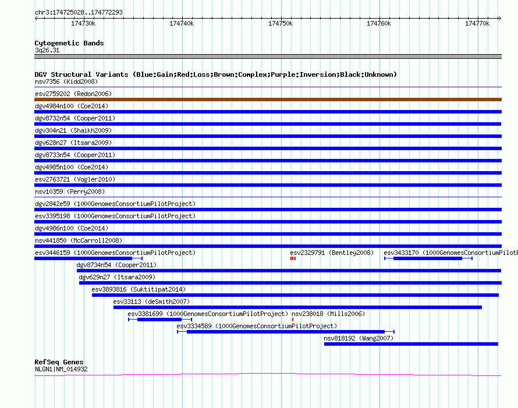This screenshot has height=408, width=518.
Task: Click the esv33113 (deSmith2007) label
Action: click(152, 301)
